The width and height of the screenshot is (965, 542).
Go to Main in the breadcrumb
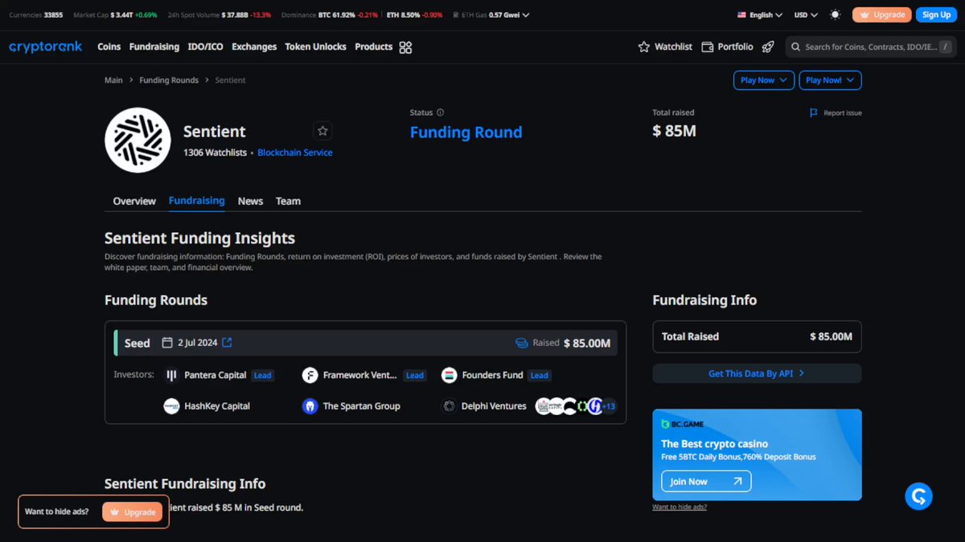(x=113, y=80)
